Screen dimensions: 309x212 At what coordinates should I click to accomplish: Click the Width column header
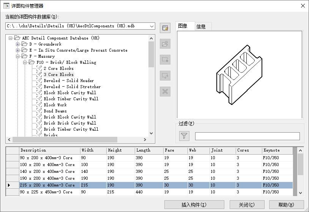[93, 150]
